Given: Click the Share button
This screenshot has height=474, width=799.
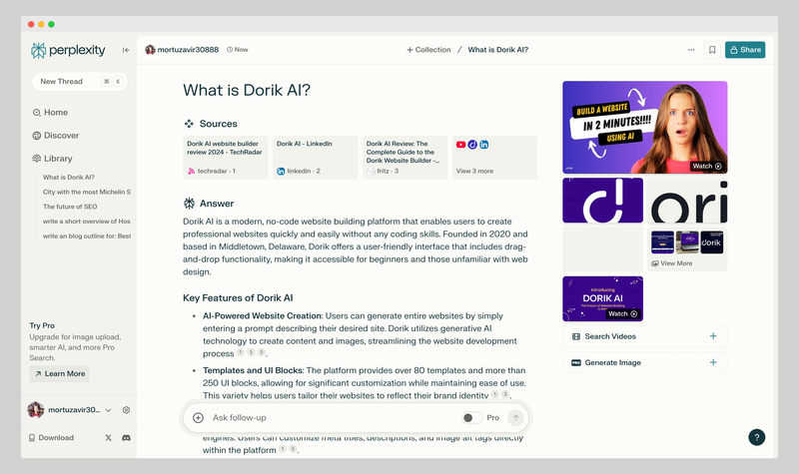Looking at the screenshot, I should [745, 50].
